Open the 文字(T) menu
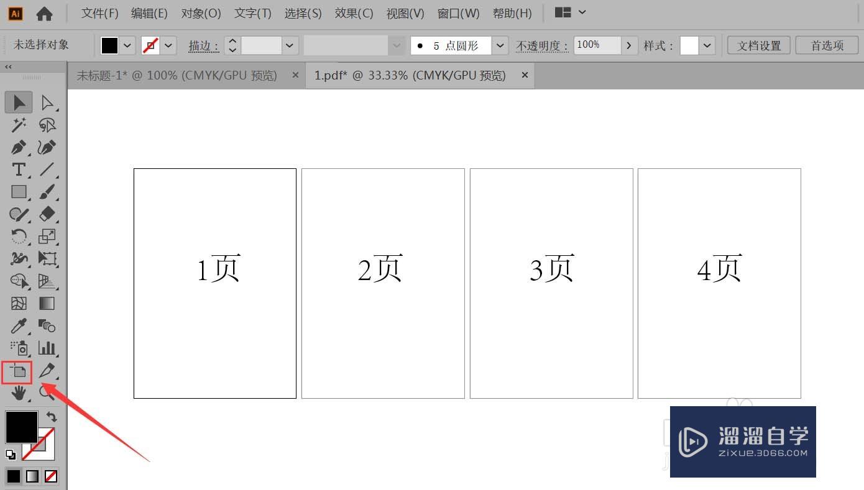Image resolution: width=864 pixels, height=490 pixels. pos(253,13)
